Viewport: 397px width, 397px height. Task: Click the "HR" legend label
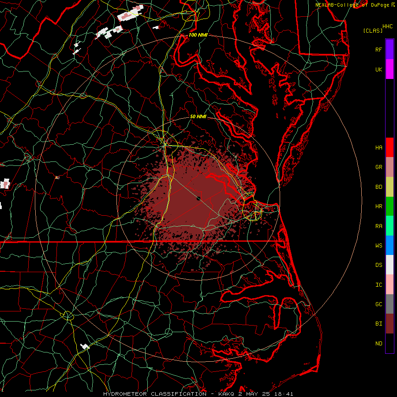tap(378, 206)
